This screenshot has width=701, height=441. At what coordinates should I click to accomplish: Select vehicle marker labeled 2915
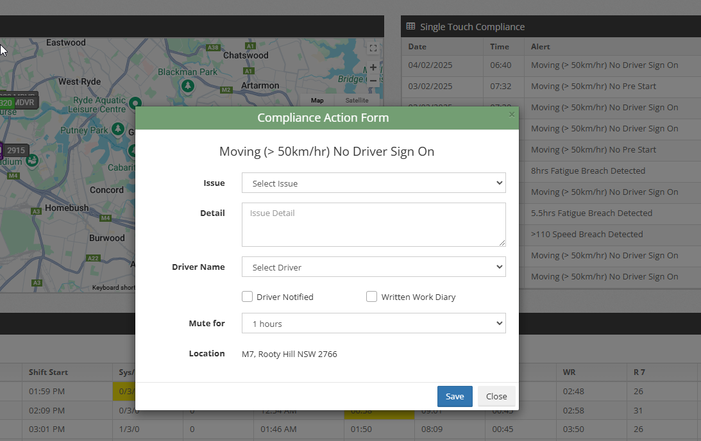click(15, 151)
